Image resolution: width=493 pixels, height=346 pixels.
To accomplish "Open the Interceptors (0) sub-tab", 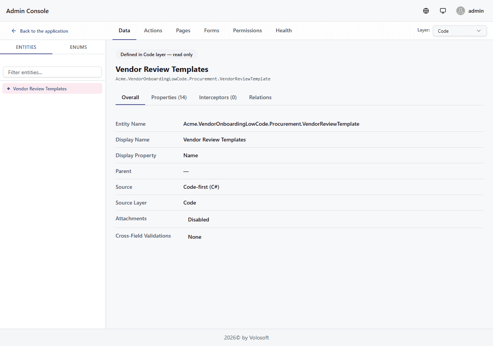I will tap(218, 97).
